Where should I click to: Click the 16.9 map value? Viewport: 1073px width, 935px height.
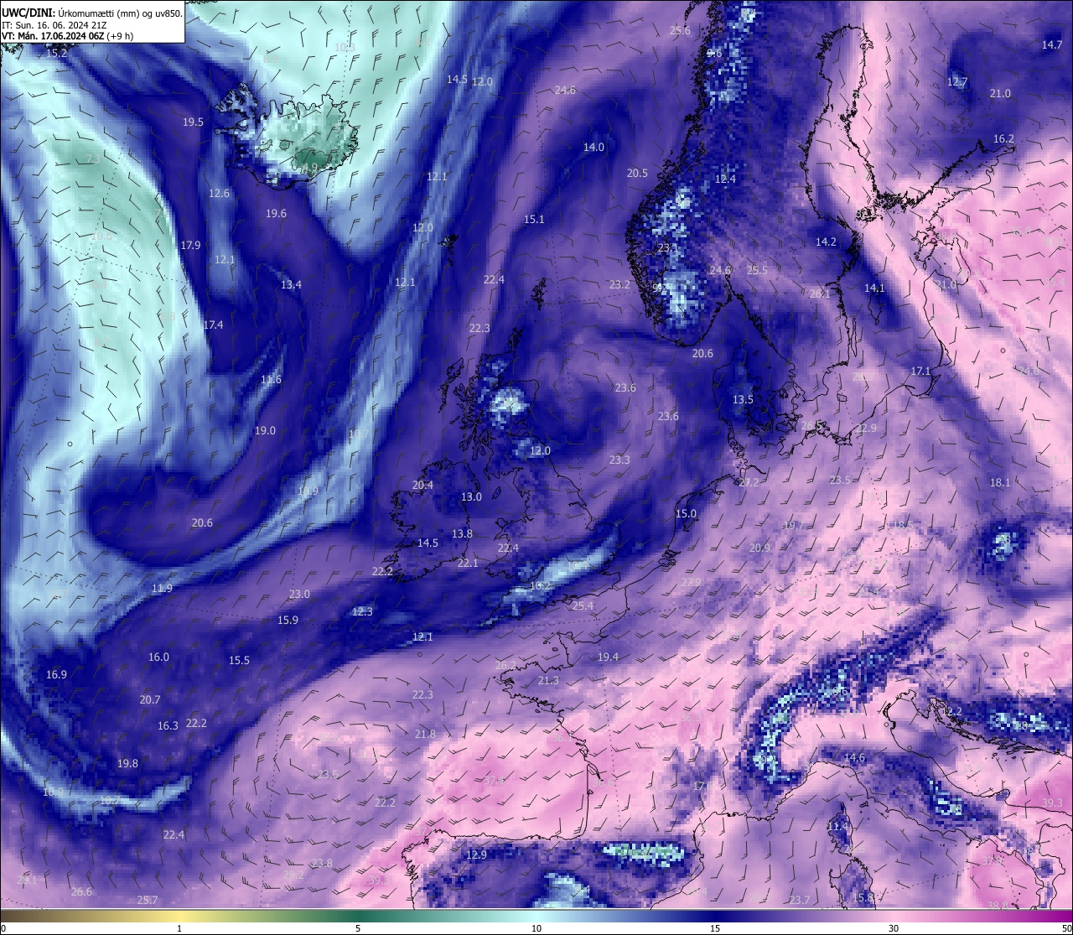[56, 674]
